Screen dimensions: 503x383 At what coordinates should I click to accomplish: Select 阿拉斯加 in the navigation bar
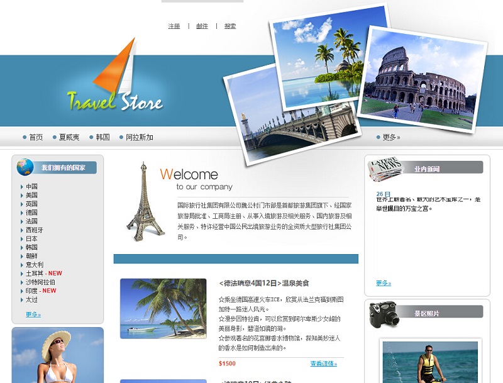click(x=139, y=137)
